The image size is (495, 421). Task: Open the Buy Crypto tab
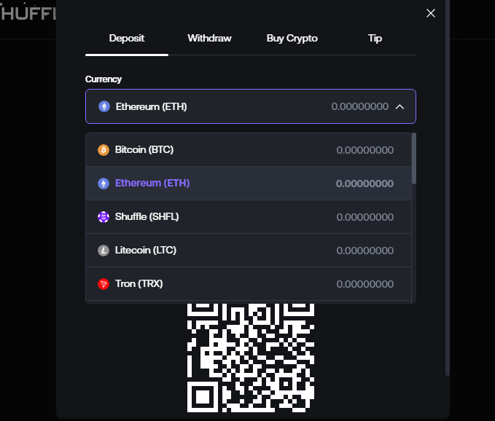tap(292, 39)
